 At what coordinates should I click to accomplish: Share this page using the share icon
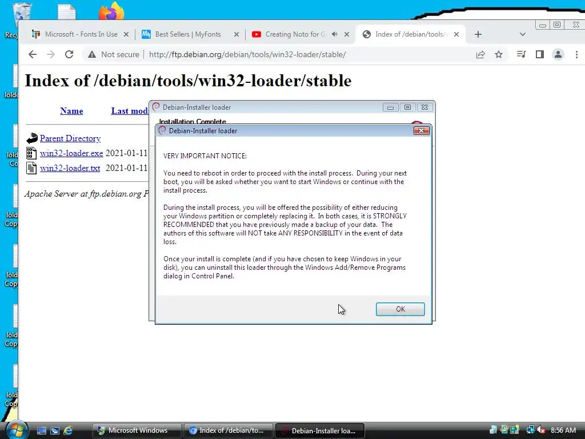480,54
